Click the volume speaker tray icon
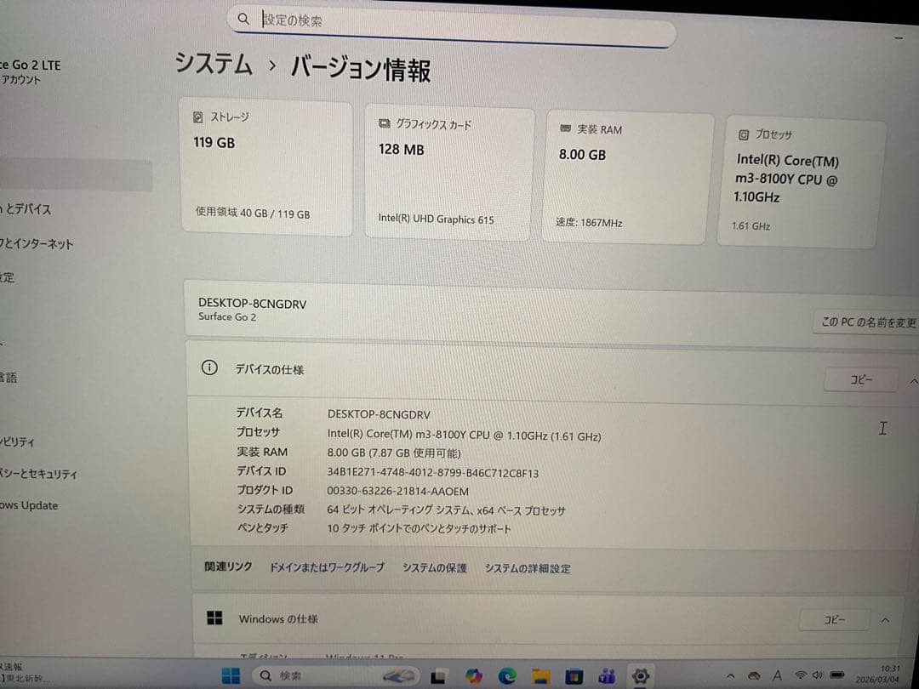Screen dimensions: 919x689 click(817, 675)
